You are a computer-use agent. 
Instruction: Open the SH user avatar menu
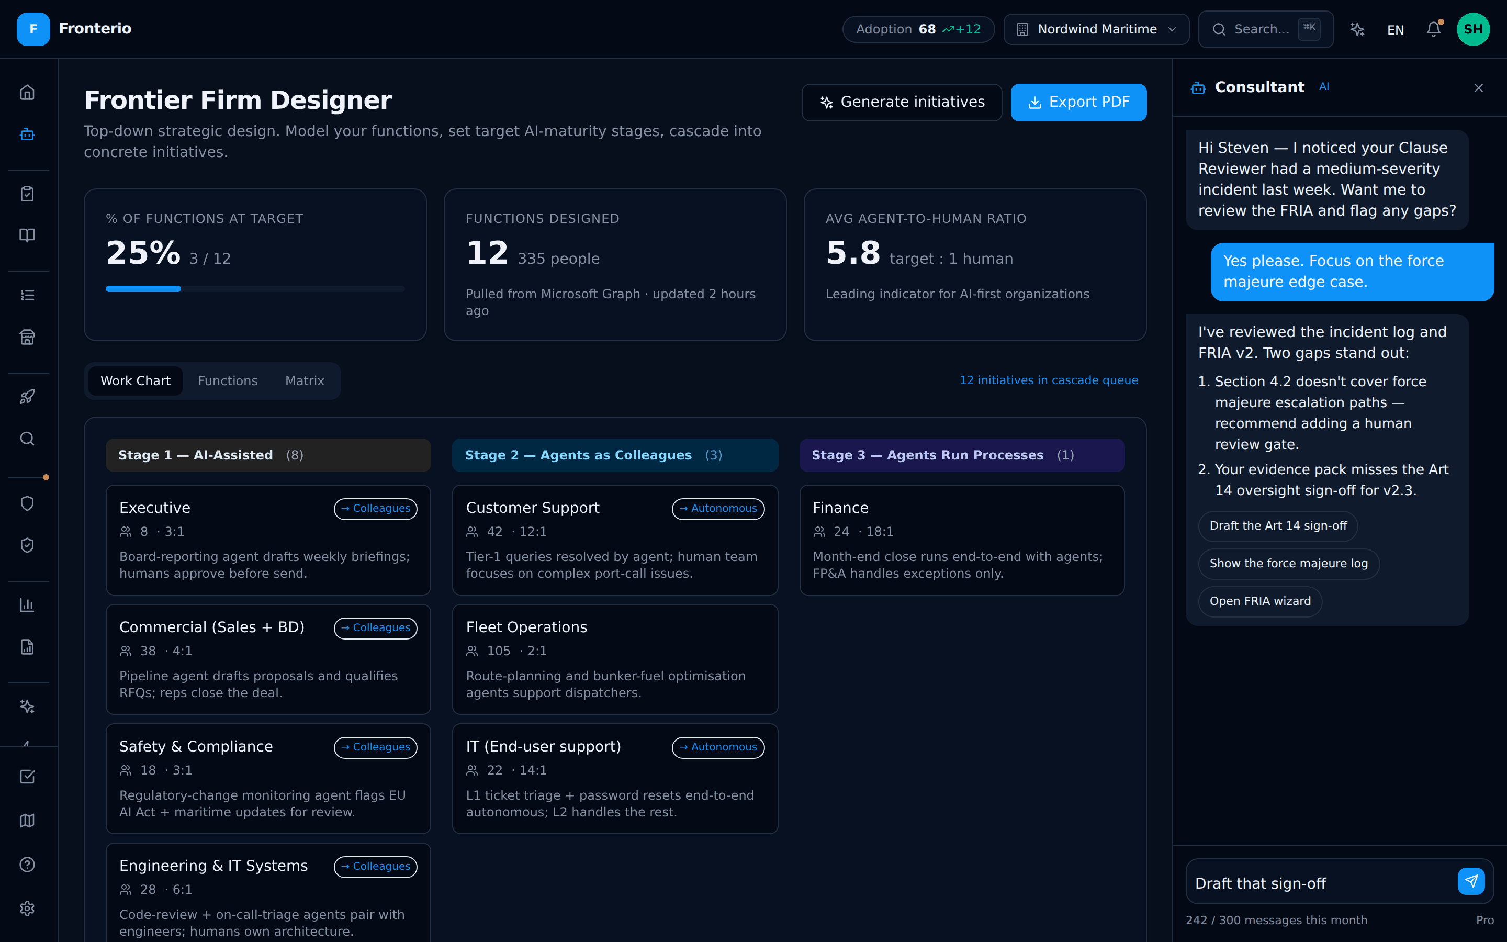coord(1473,29)
